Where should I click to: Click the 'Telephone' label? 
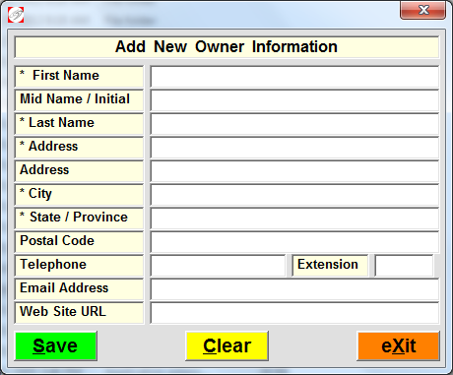pos(79,266)
